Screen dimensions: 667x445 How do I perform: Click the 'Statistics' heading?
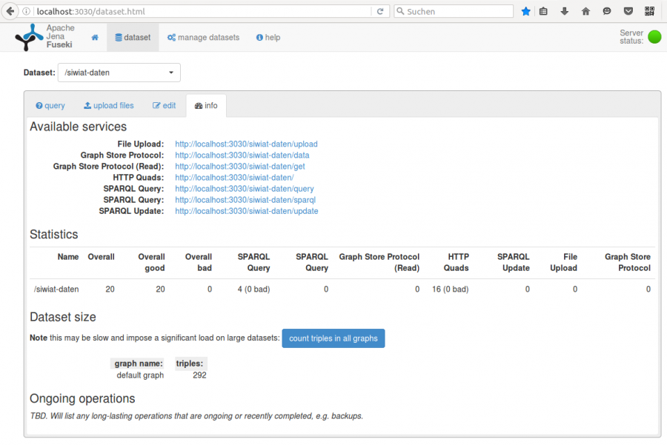[x=54, y=235]
